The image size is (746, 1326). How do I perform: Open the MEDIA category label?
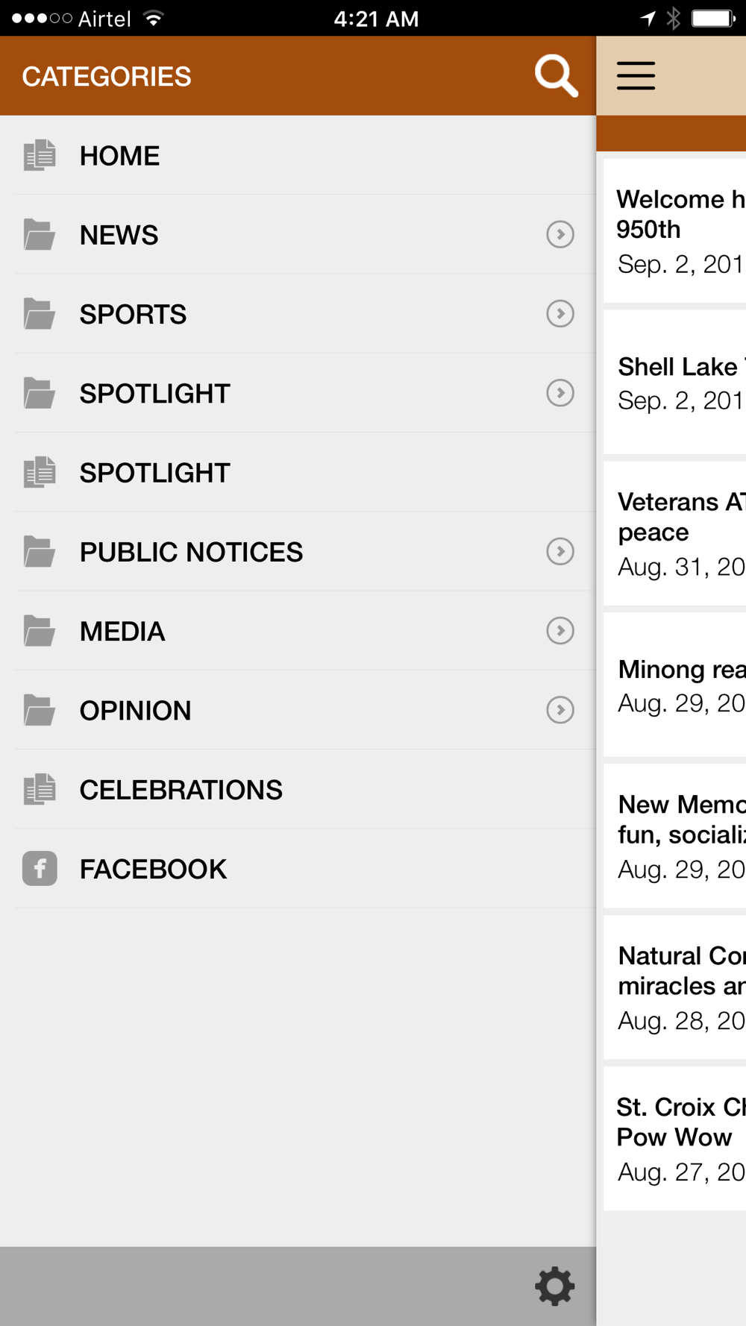coord(122,632)
